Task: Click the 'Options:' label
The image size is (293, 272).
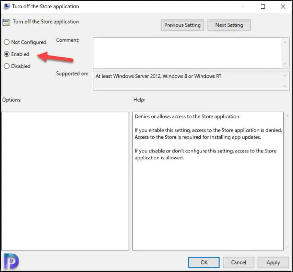Action: 12,100
